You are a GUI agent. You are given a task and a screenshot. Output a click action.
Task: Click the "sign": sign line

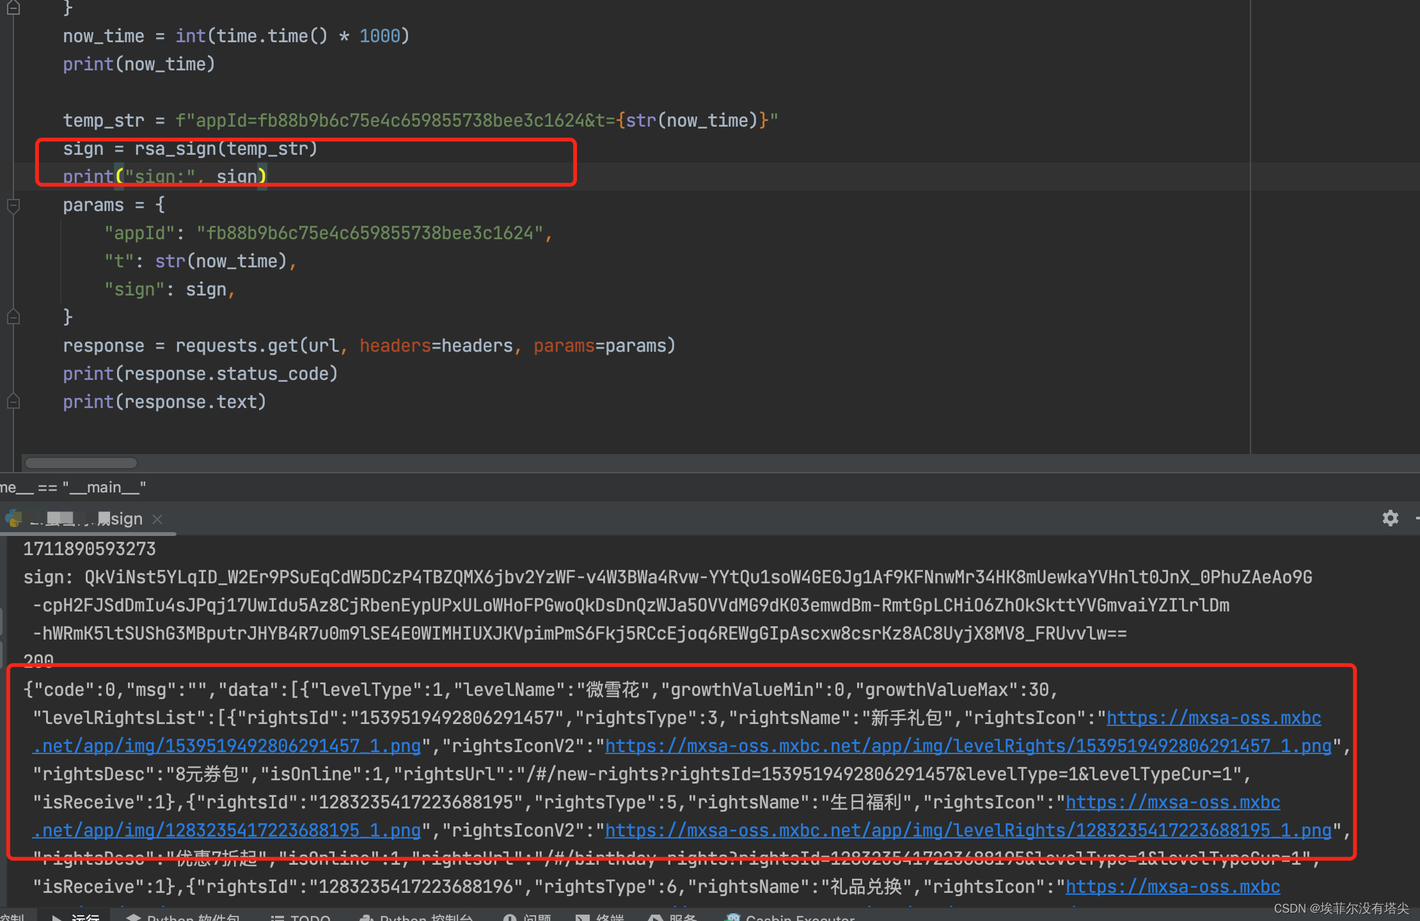point(170,289)
